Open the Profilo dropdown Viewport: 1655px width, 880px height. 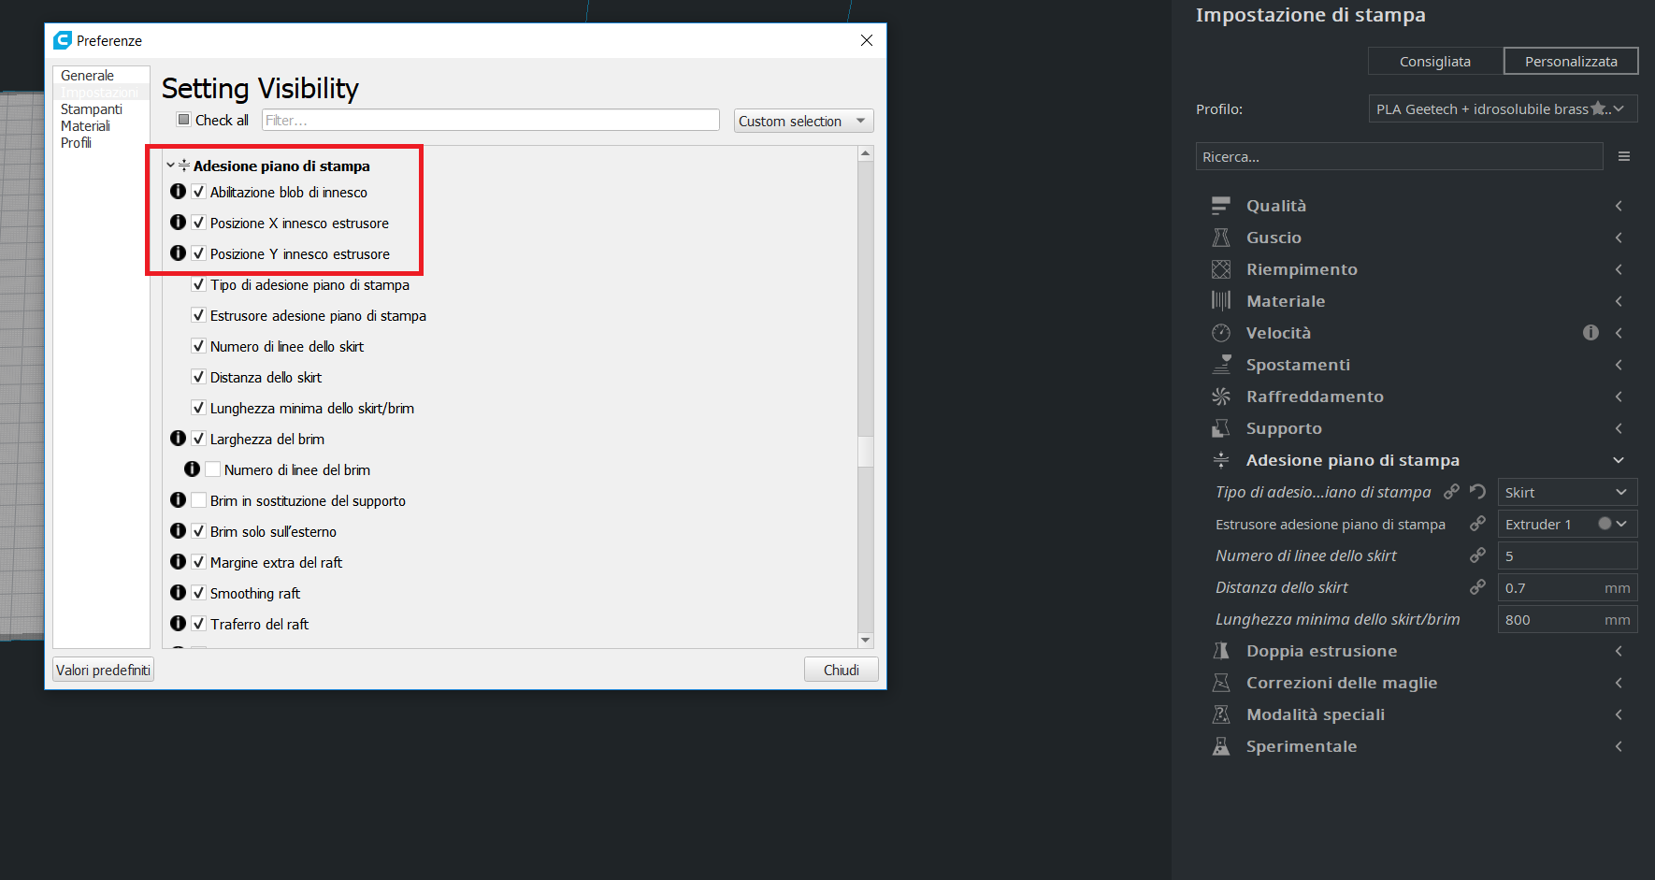[x=1503, y=109]
